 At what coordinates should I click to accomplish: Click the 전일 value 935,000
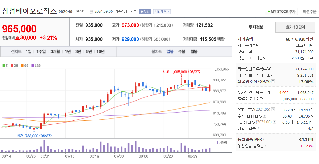tap(94, 25)
